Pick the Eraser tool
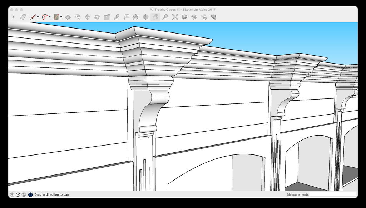Viewport: 366px width, 208px height. point(23,17)
